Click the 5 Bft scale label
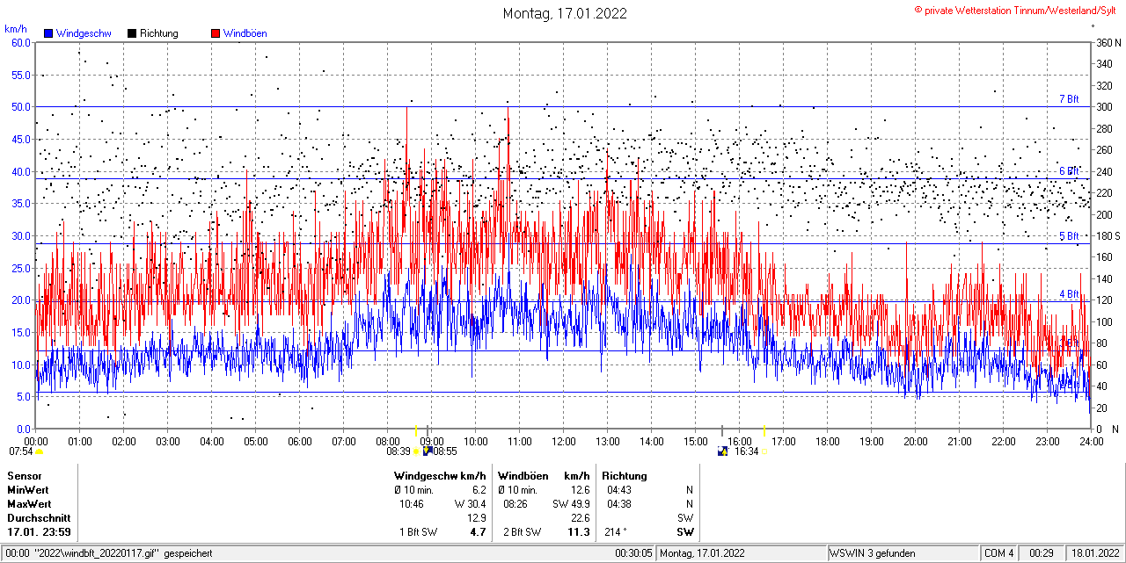 (1069, 236)
